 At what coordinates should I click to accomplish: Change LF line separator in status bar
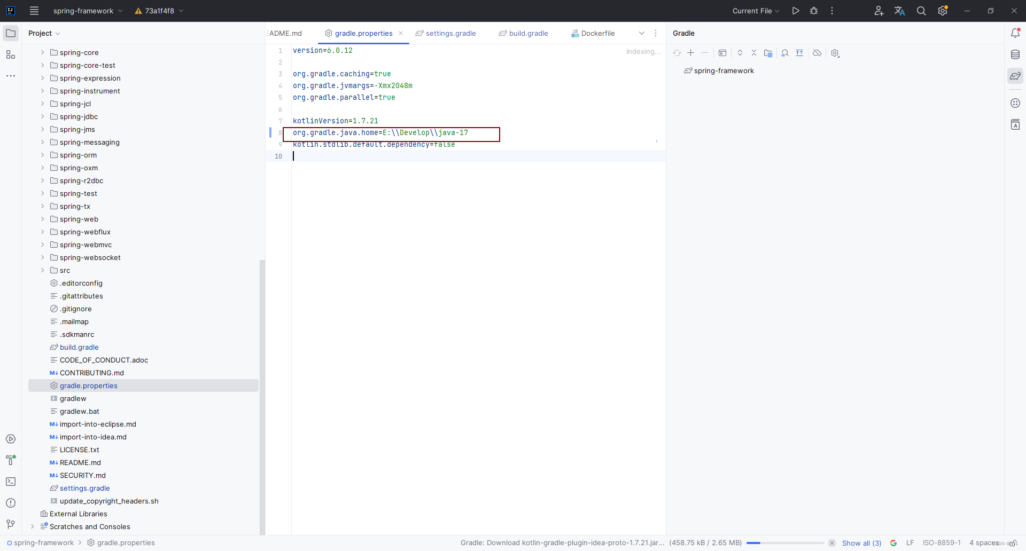[910, 543]
